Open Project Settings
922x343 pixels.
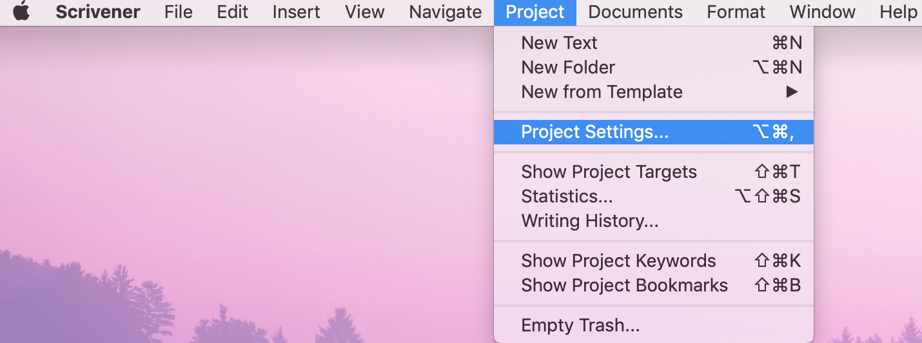(x=595, y=132)
